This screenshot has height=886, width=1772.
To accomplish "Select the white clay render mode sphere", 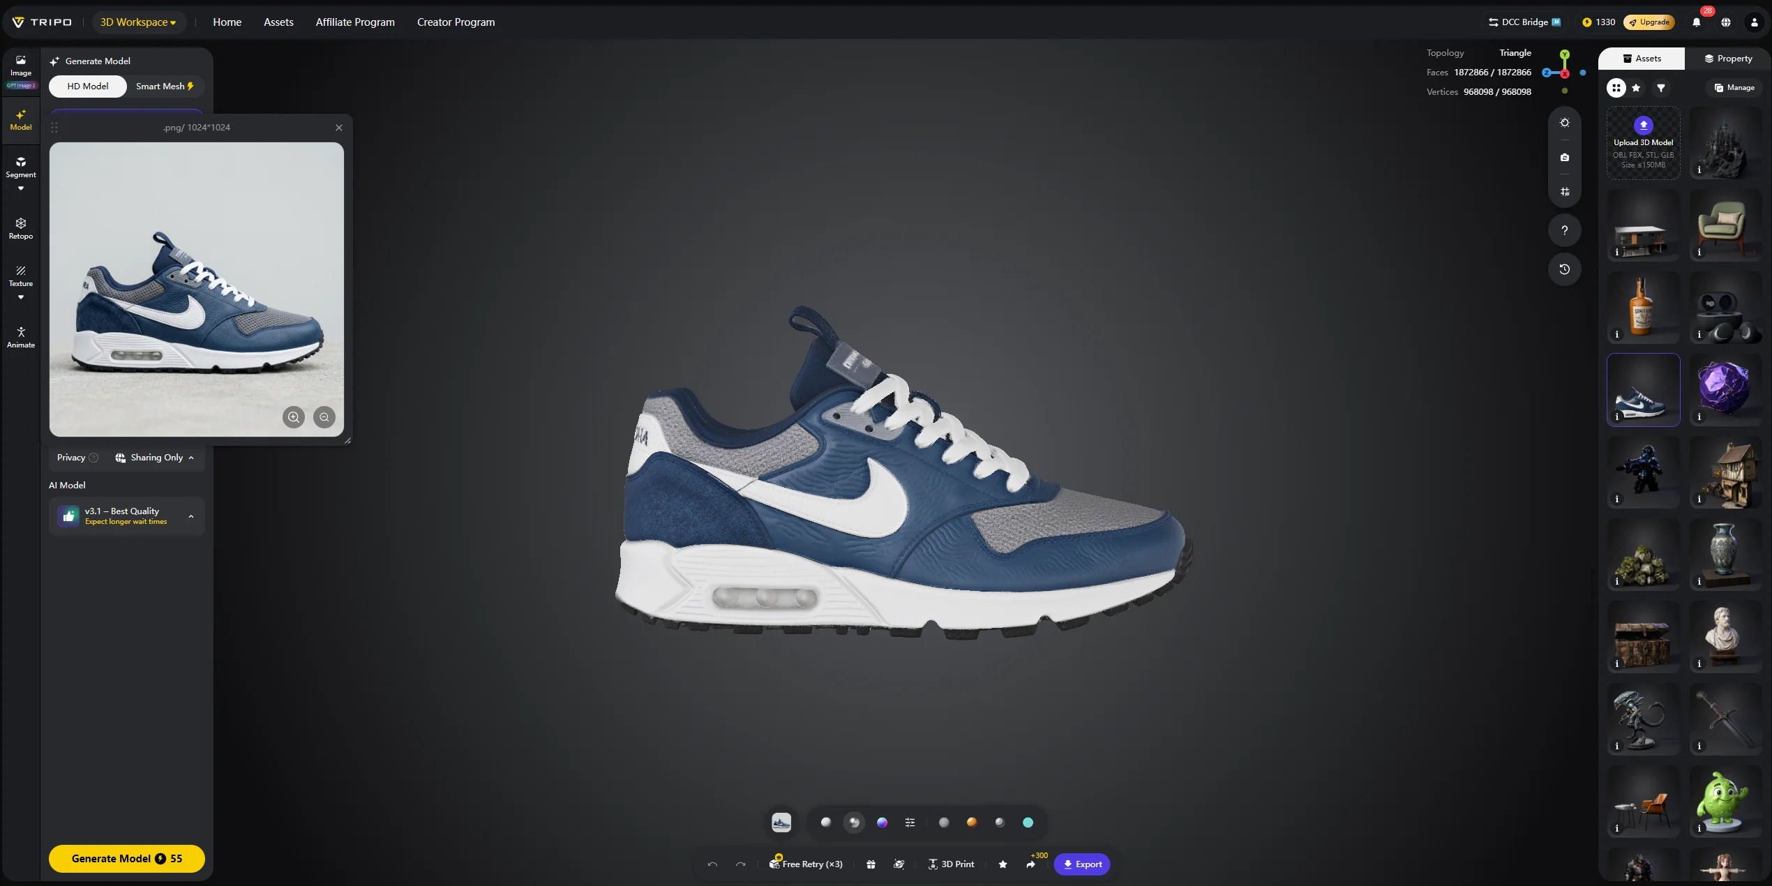I will [826, 823].
